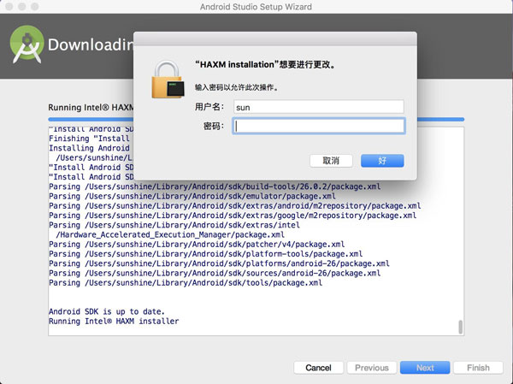This screenshot has height=384, width=513.
Task: Click the 'Android Studio Setup Wizard' window title
Action: 256,7
